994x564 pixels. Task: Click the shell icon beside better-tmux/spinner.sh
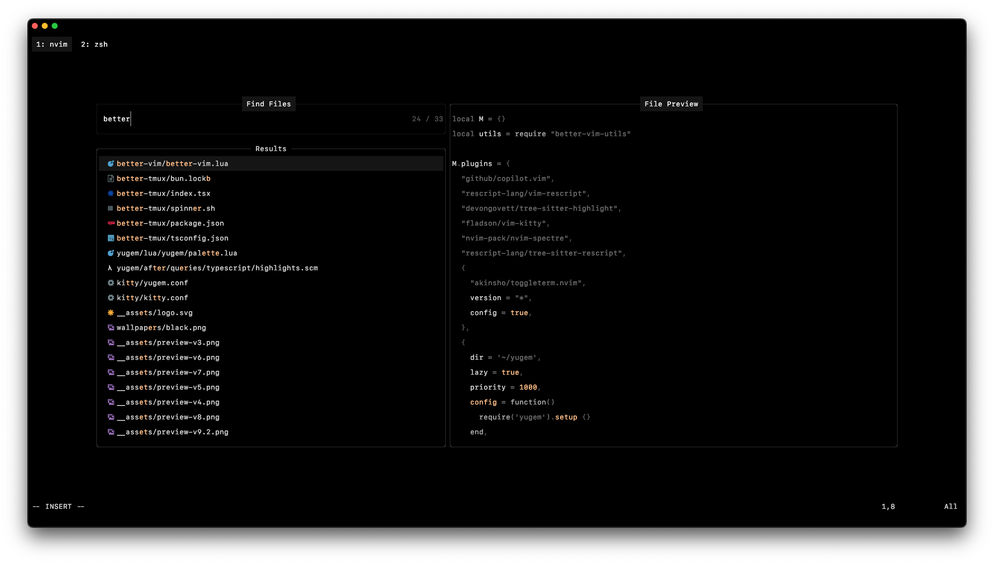[x=111, y=208]
